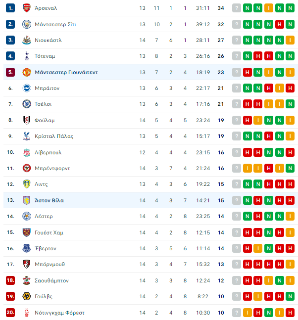Click the Arsenal club crest icon
This screenshot has height=320, width=298.
[27, 8]
